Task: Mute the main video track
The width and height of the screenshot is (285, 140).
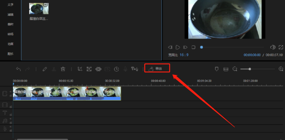Action: (11, 92)
